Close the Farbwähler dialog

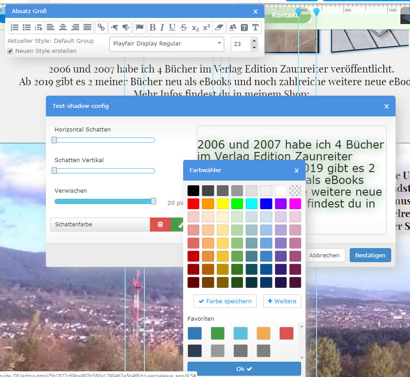point(296,170)
